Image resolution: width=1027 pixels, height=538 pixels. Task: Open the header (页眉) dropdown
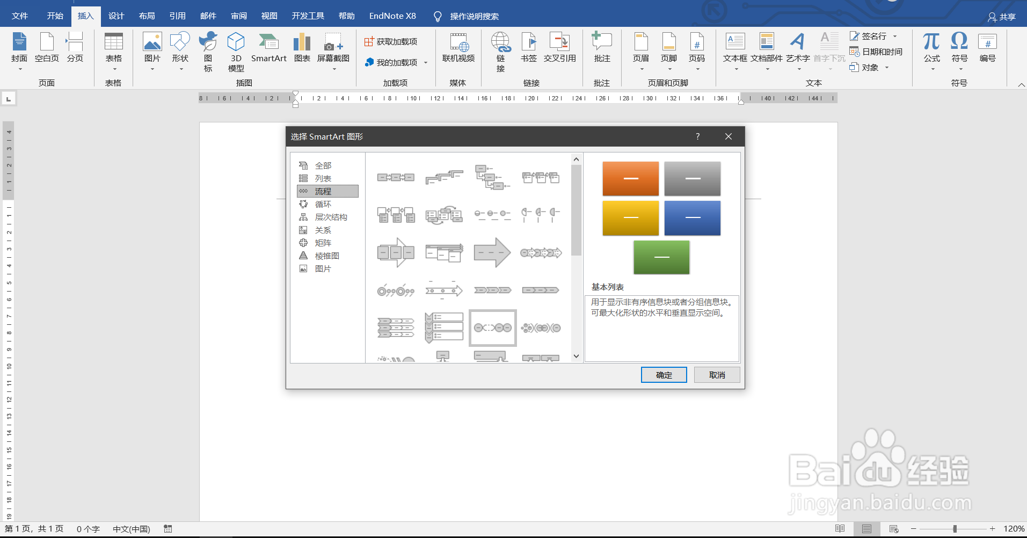click(641, 52)
